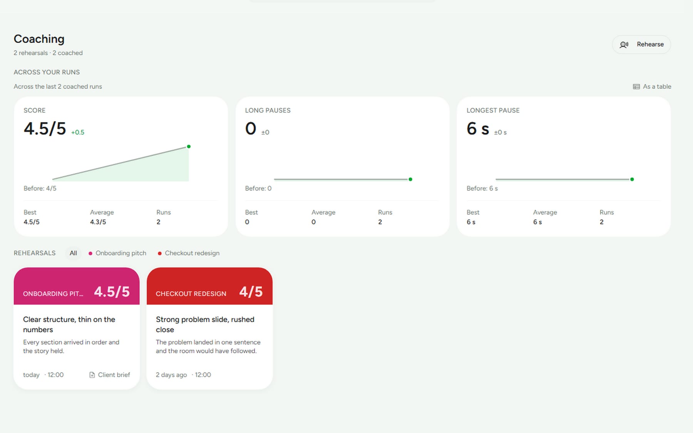Click the Longest Pause chart end point

point(632,179)
